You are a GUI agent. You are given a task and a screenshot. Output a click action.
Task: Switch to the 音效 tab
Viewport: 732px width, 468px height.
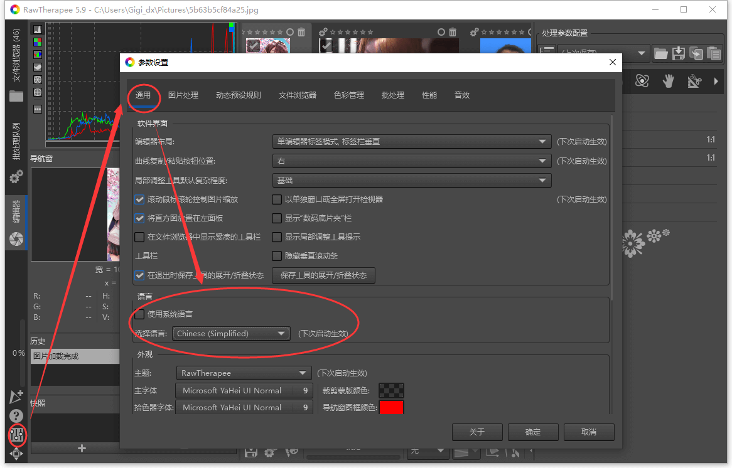(461, 95)
